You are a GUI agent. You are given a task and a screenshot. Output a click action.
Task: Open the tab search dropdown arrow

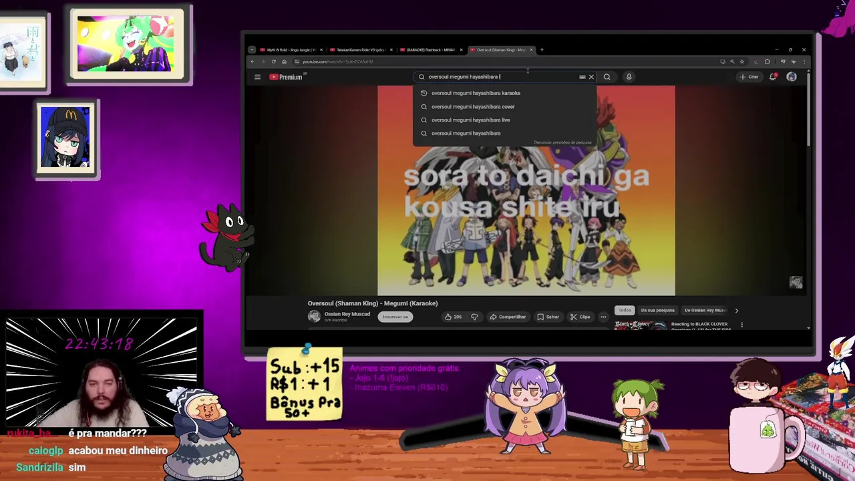coord(252,49)
